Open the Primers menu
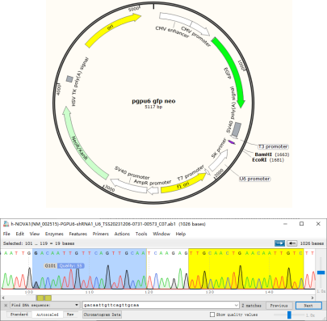 (101, 234)
